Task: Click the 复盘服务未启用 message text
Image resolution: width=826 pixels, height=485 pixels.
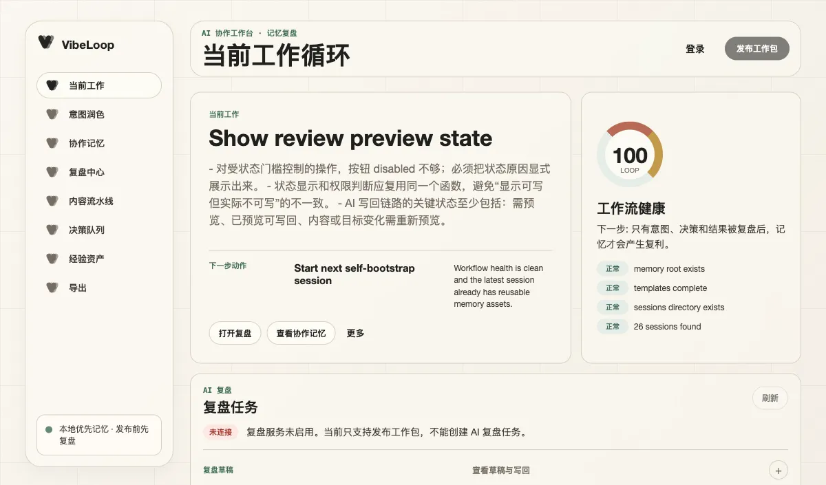Action: [387, 433]
